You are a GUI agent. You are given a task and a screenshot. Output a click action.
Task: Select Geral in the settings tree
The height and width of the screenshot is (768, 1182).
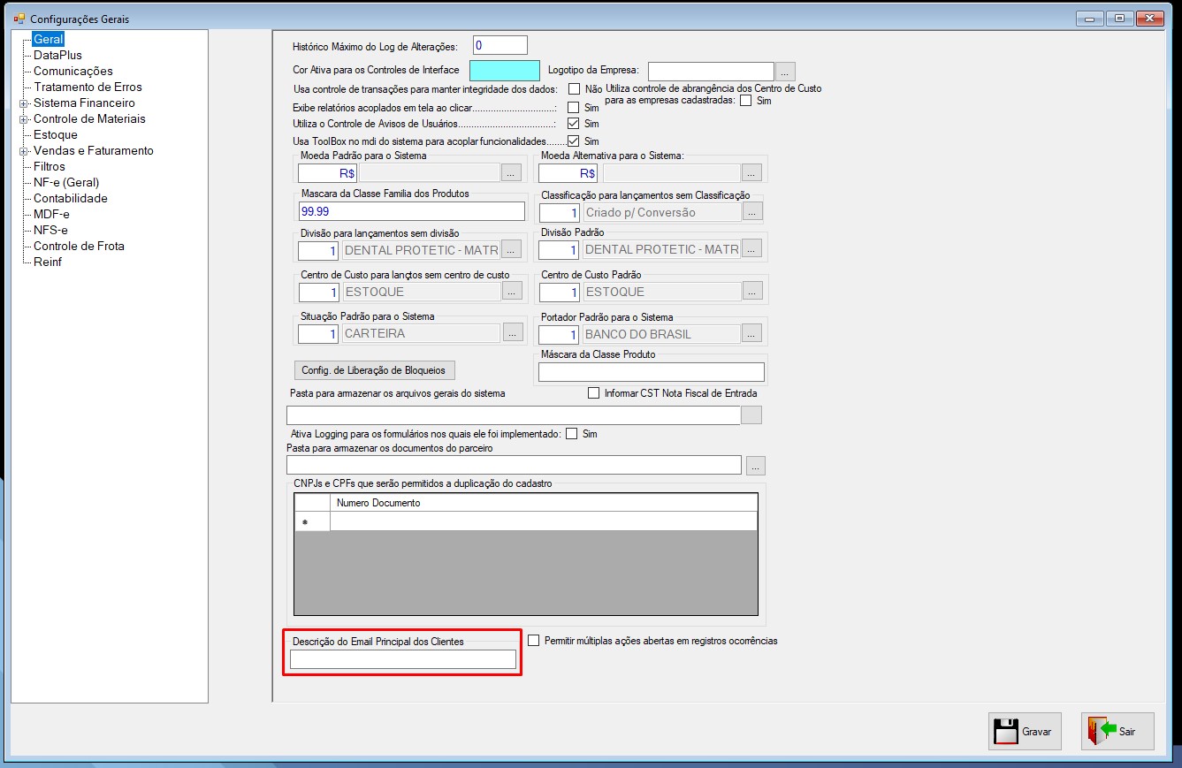click(48, 39)
